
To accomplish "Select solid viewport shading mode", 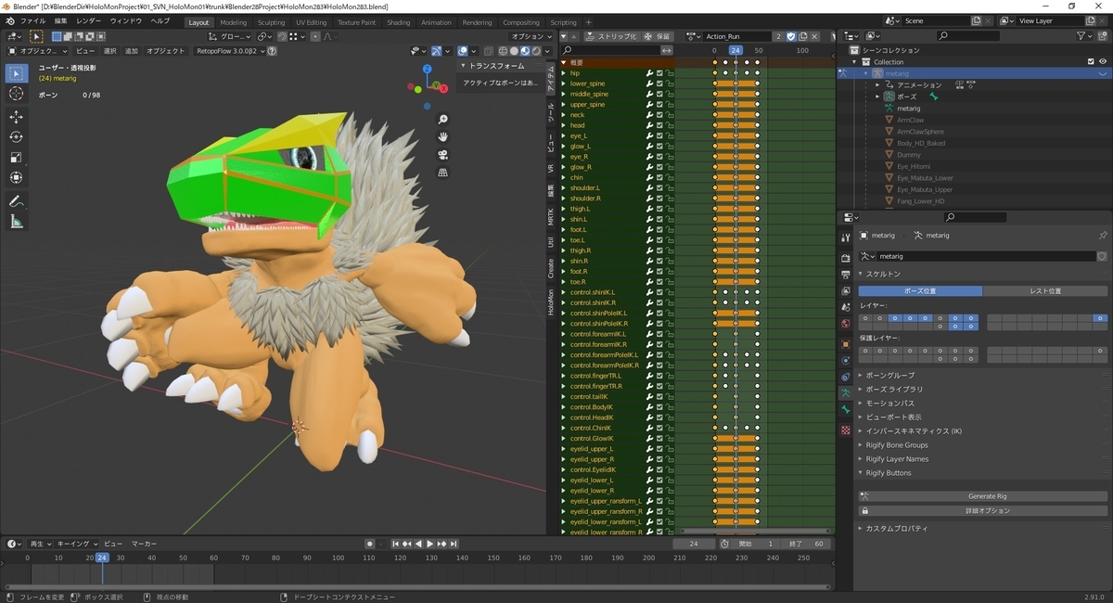I will click(515, 51).
